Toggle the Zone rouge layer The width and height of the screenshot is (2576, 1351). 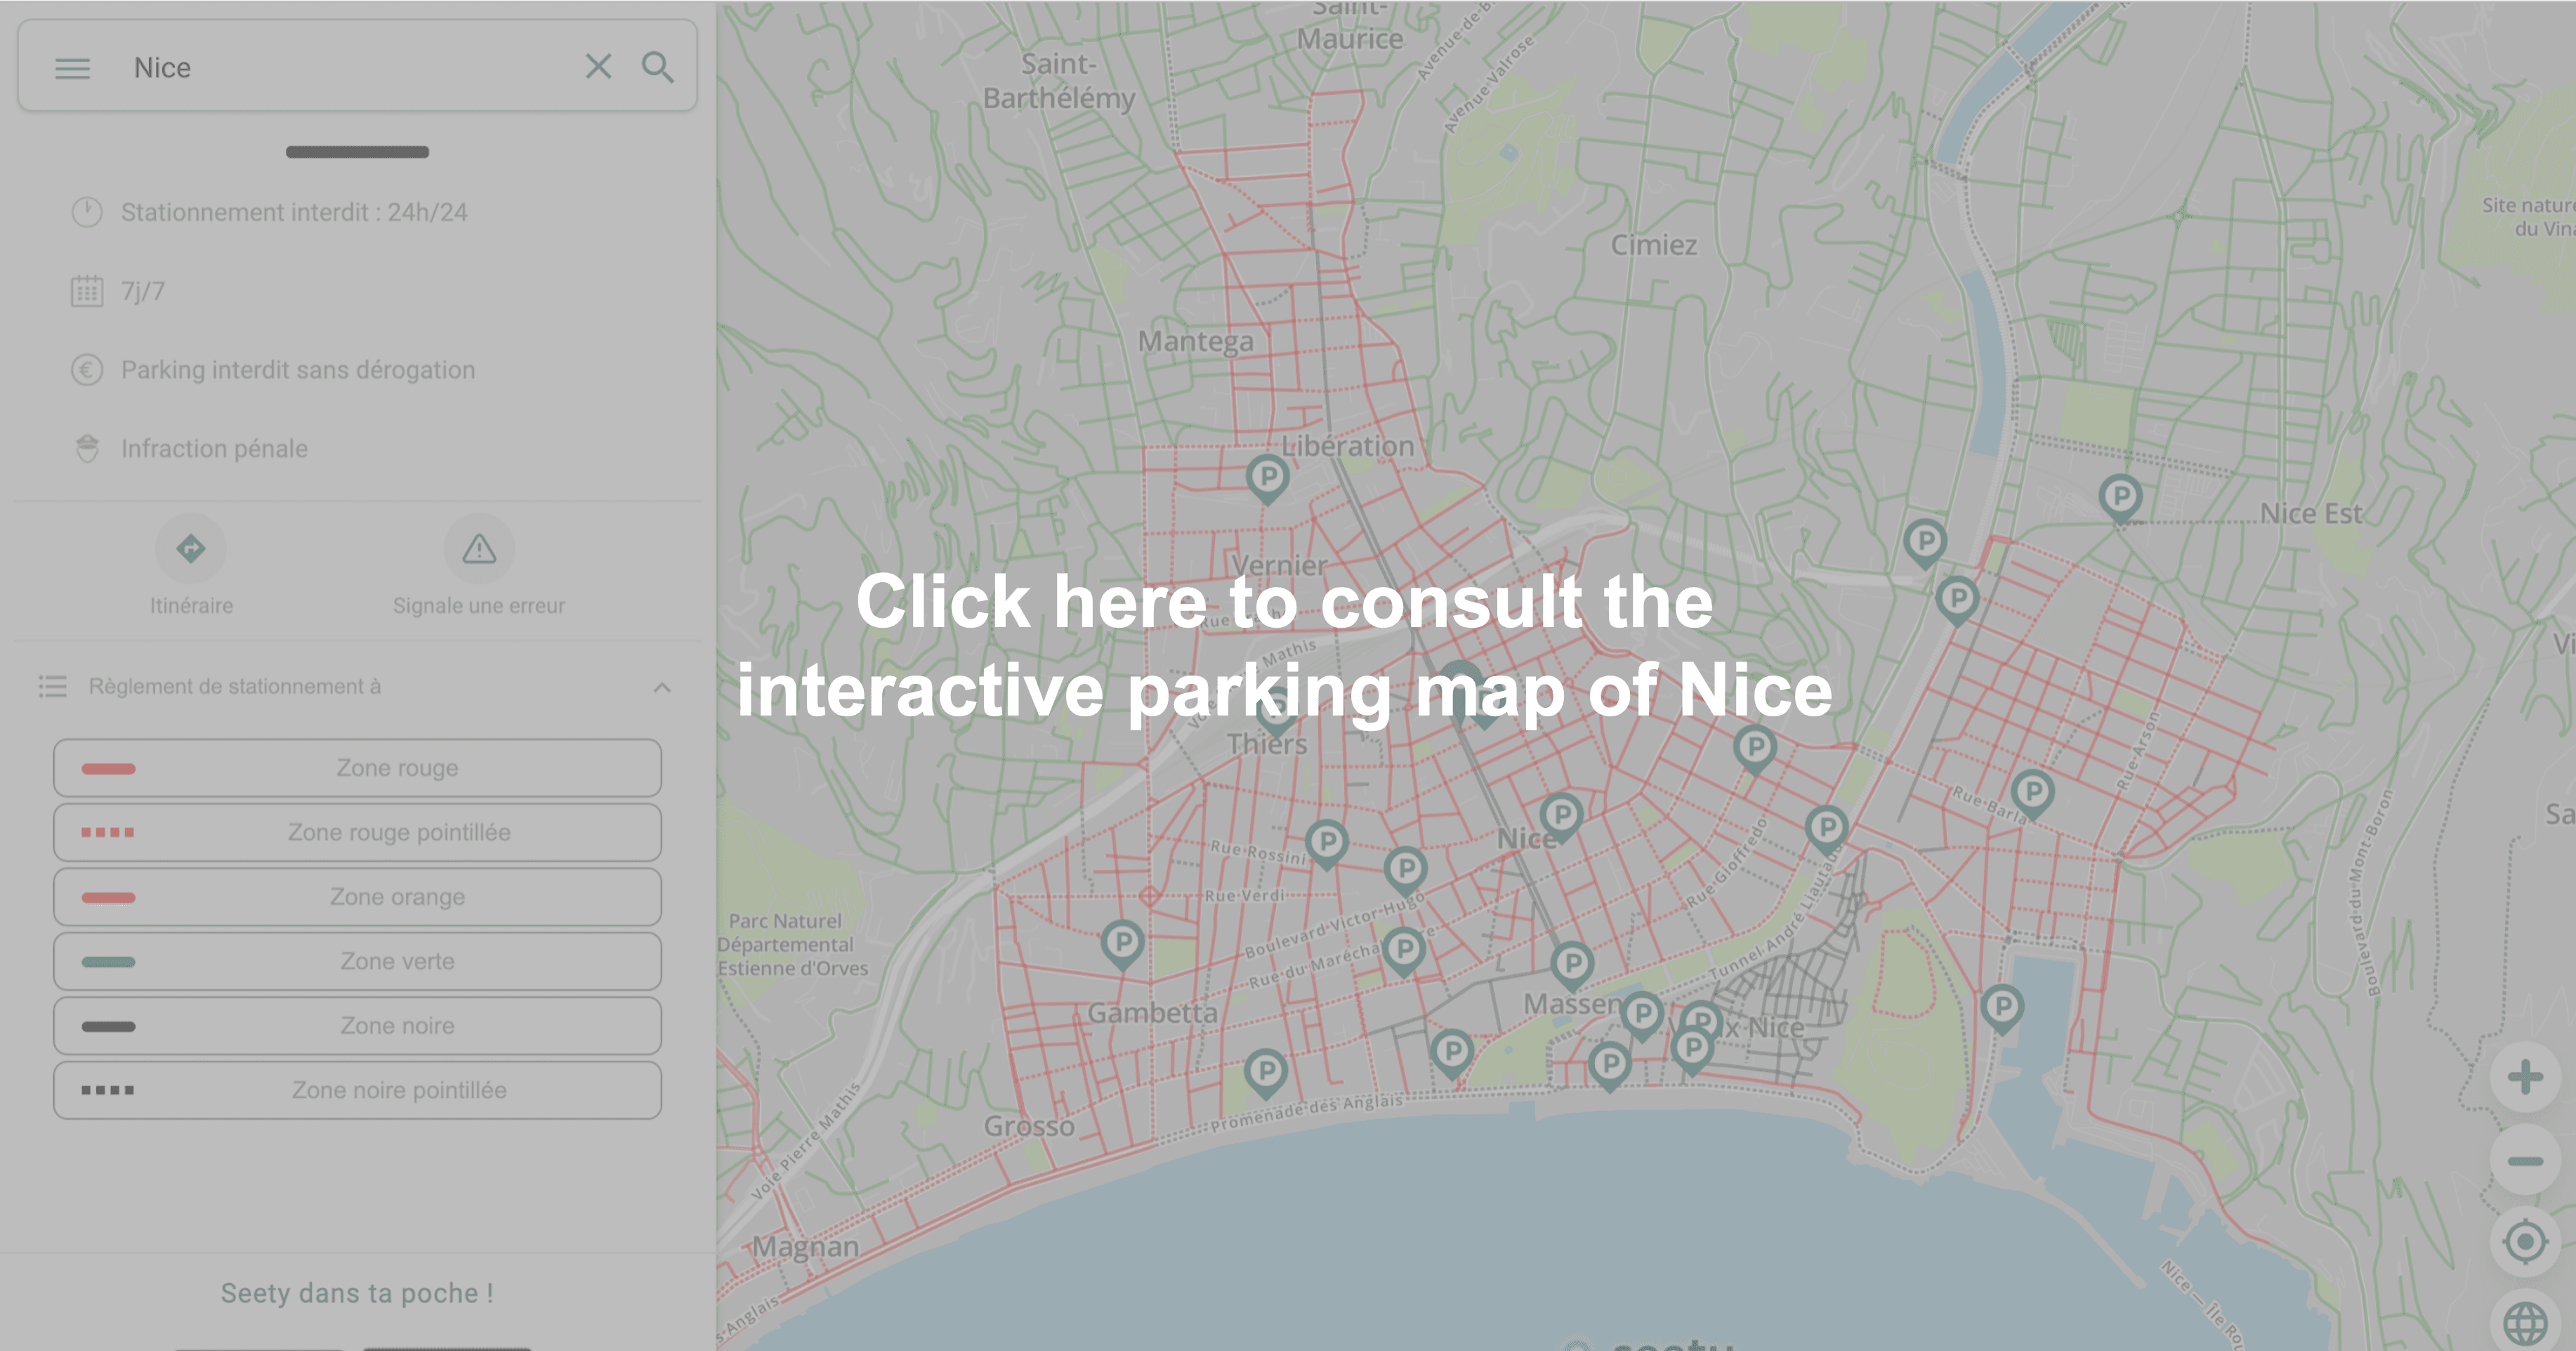[x=357, y=768]
